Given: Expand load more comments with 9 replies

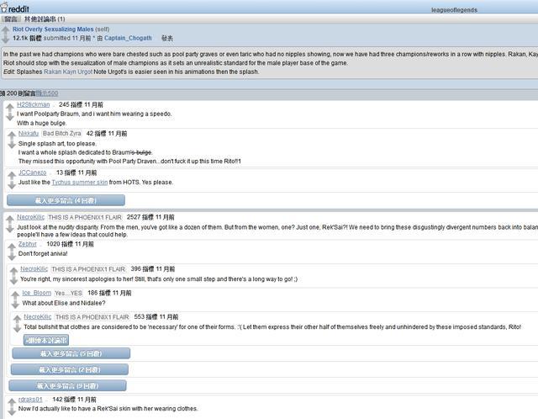Looking at the screenshot, I should coord(67,385).
